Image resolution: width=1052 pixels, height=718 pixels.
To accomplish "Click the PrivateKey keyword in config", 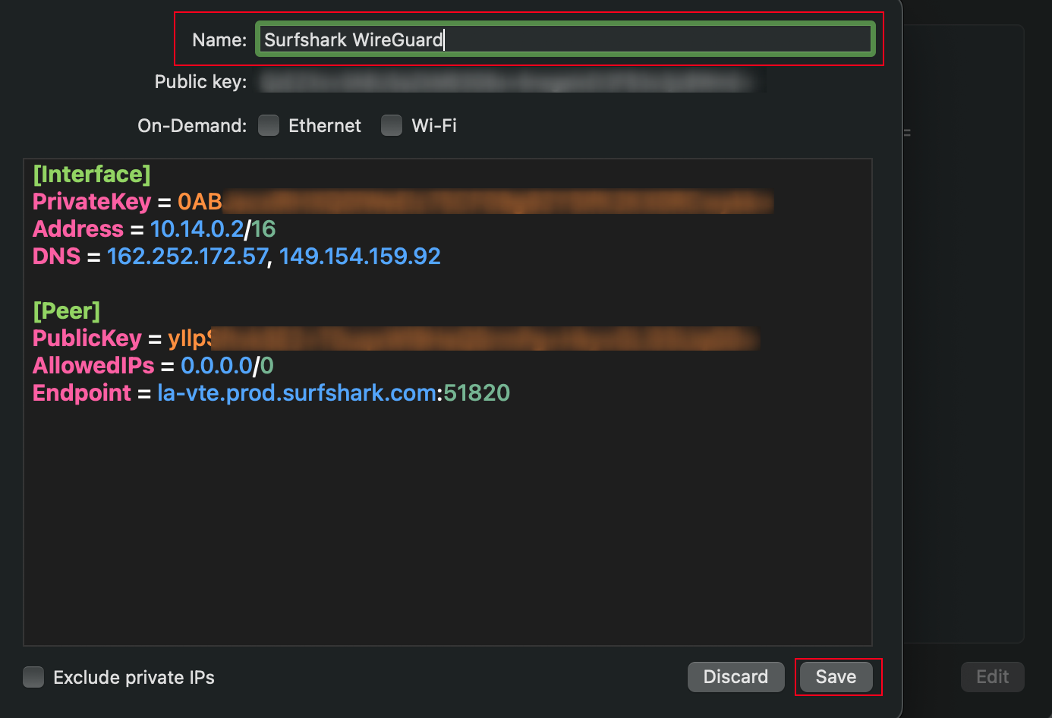I will coord(92,202).
